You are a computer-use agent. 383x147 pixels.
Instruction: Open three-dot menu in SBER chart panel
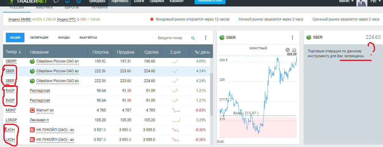click(292, 38)
